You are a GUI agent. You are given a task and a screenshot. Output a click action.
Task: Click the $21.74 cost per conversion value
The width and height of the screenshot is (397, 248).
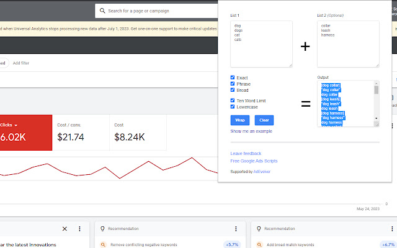click(x=70, y=137)
